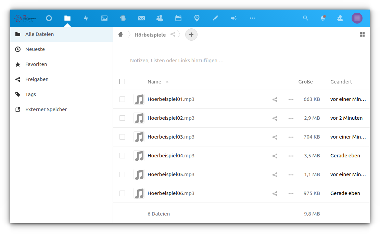Open actions menu for Hoerbeispiel02.mp3

291,118
